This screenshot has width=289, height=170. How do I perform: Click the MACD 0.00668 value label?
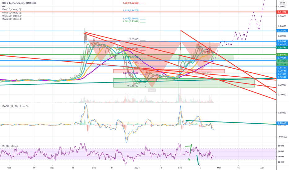[x=282, y=123]
